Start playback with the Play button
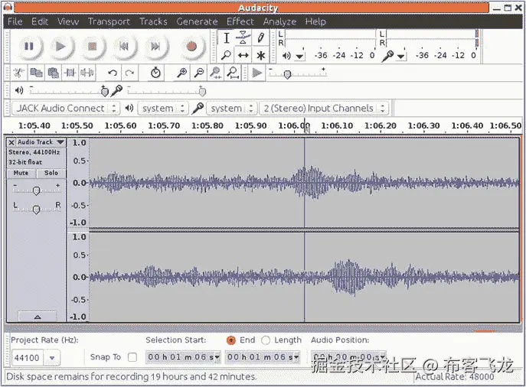The height and width of the screenshot is (387, 526). point(60,46)
